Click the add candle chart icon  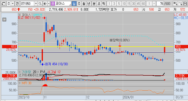pos(175,4)
